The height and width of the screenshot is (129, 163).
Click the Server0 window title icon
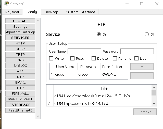(6, 4)
